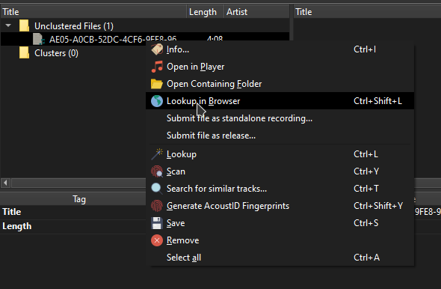Click the fingerprint Generate AcoustID icon

(x=157, y=206)
